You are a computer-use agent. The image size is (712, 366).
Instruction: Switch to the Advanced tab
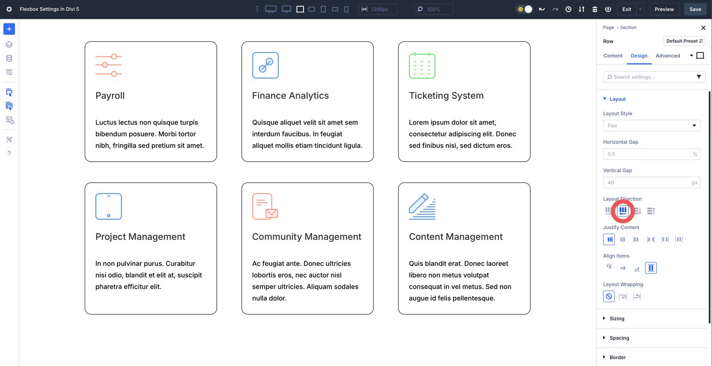tap(668, 56)
